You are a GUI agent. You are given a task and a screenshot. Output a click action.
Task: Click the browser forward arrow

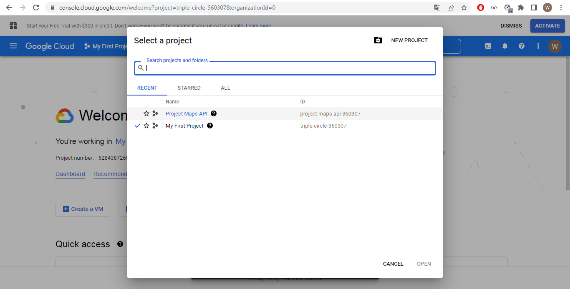click(x=23, y=8)
